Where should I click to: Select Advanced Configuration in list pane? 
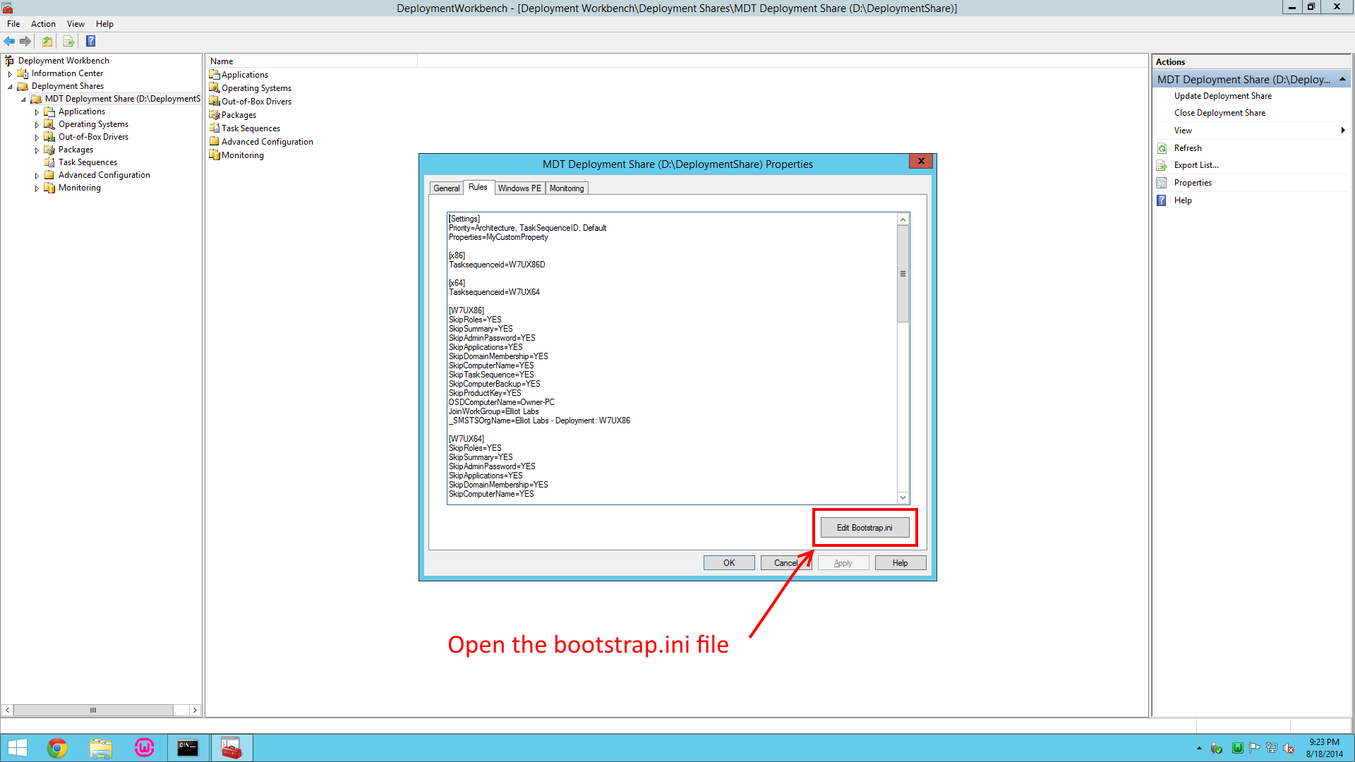click(267, 142)
